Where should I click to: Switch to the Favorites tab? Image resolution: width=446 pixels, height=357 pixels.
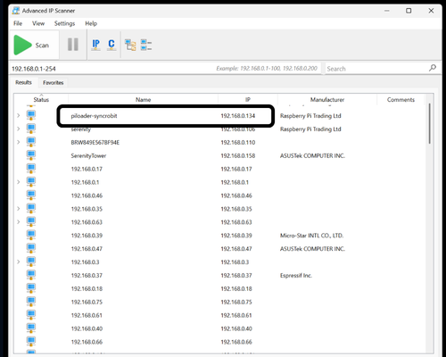point(54,83)
